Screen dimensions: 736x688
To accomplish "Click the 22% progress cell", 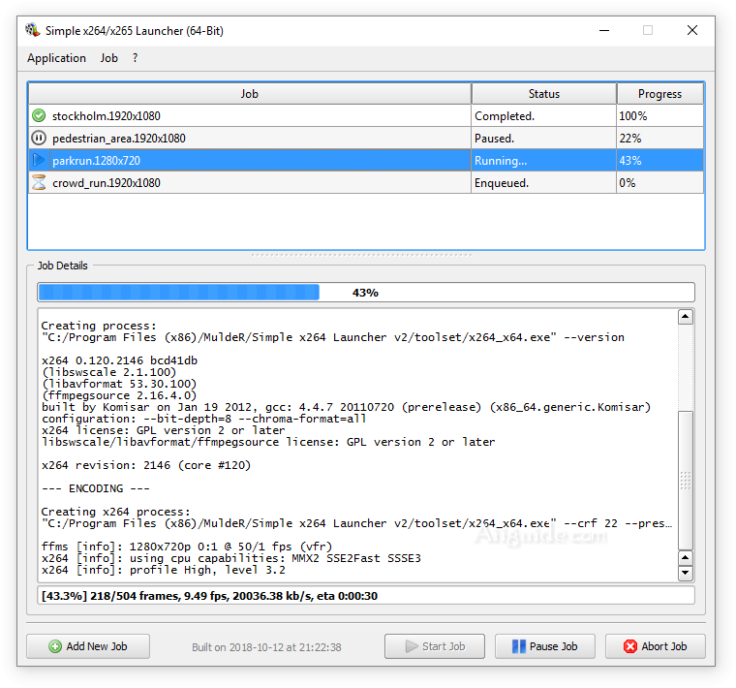I will [659, 138].
